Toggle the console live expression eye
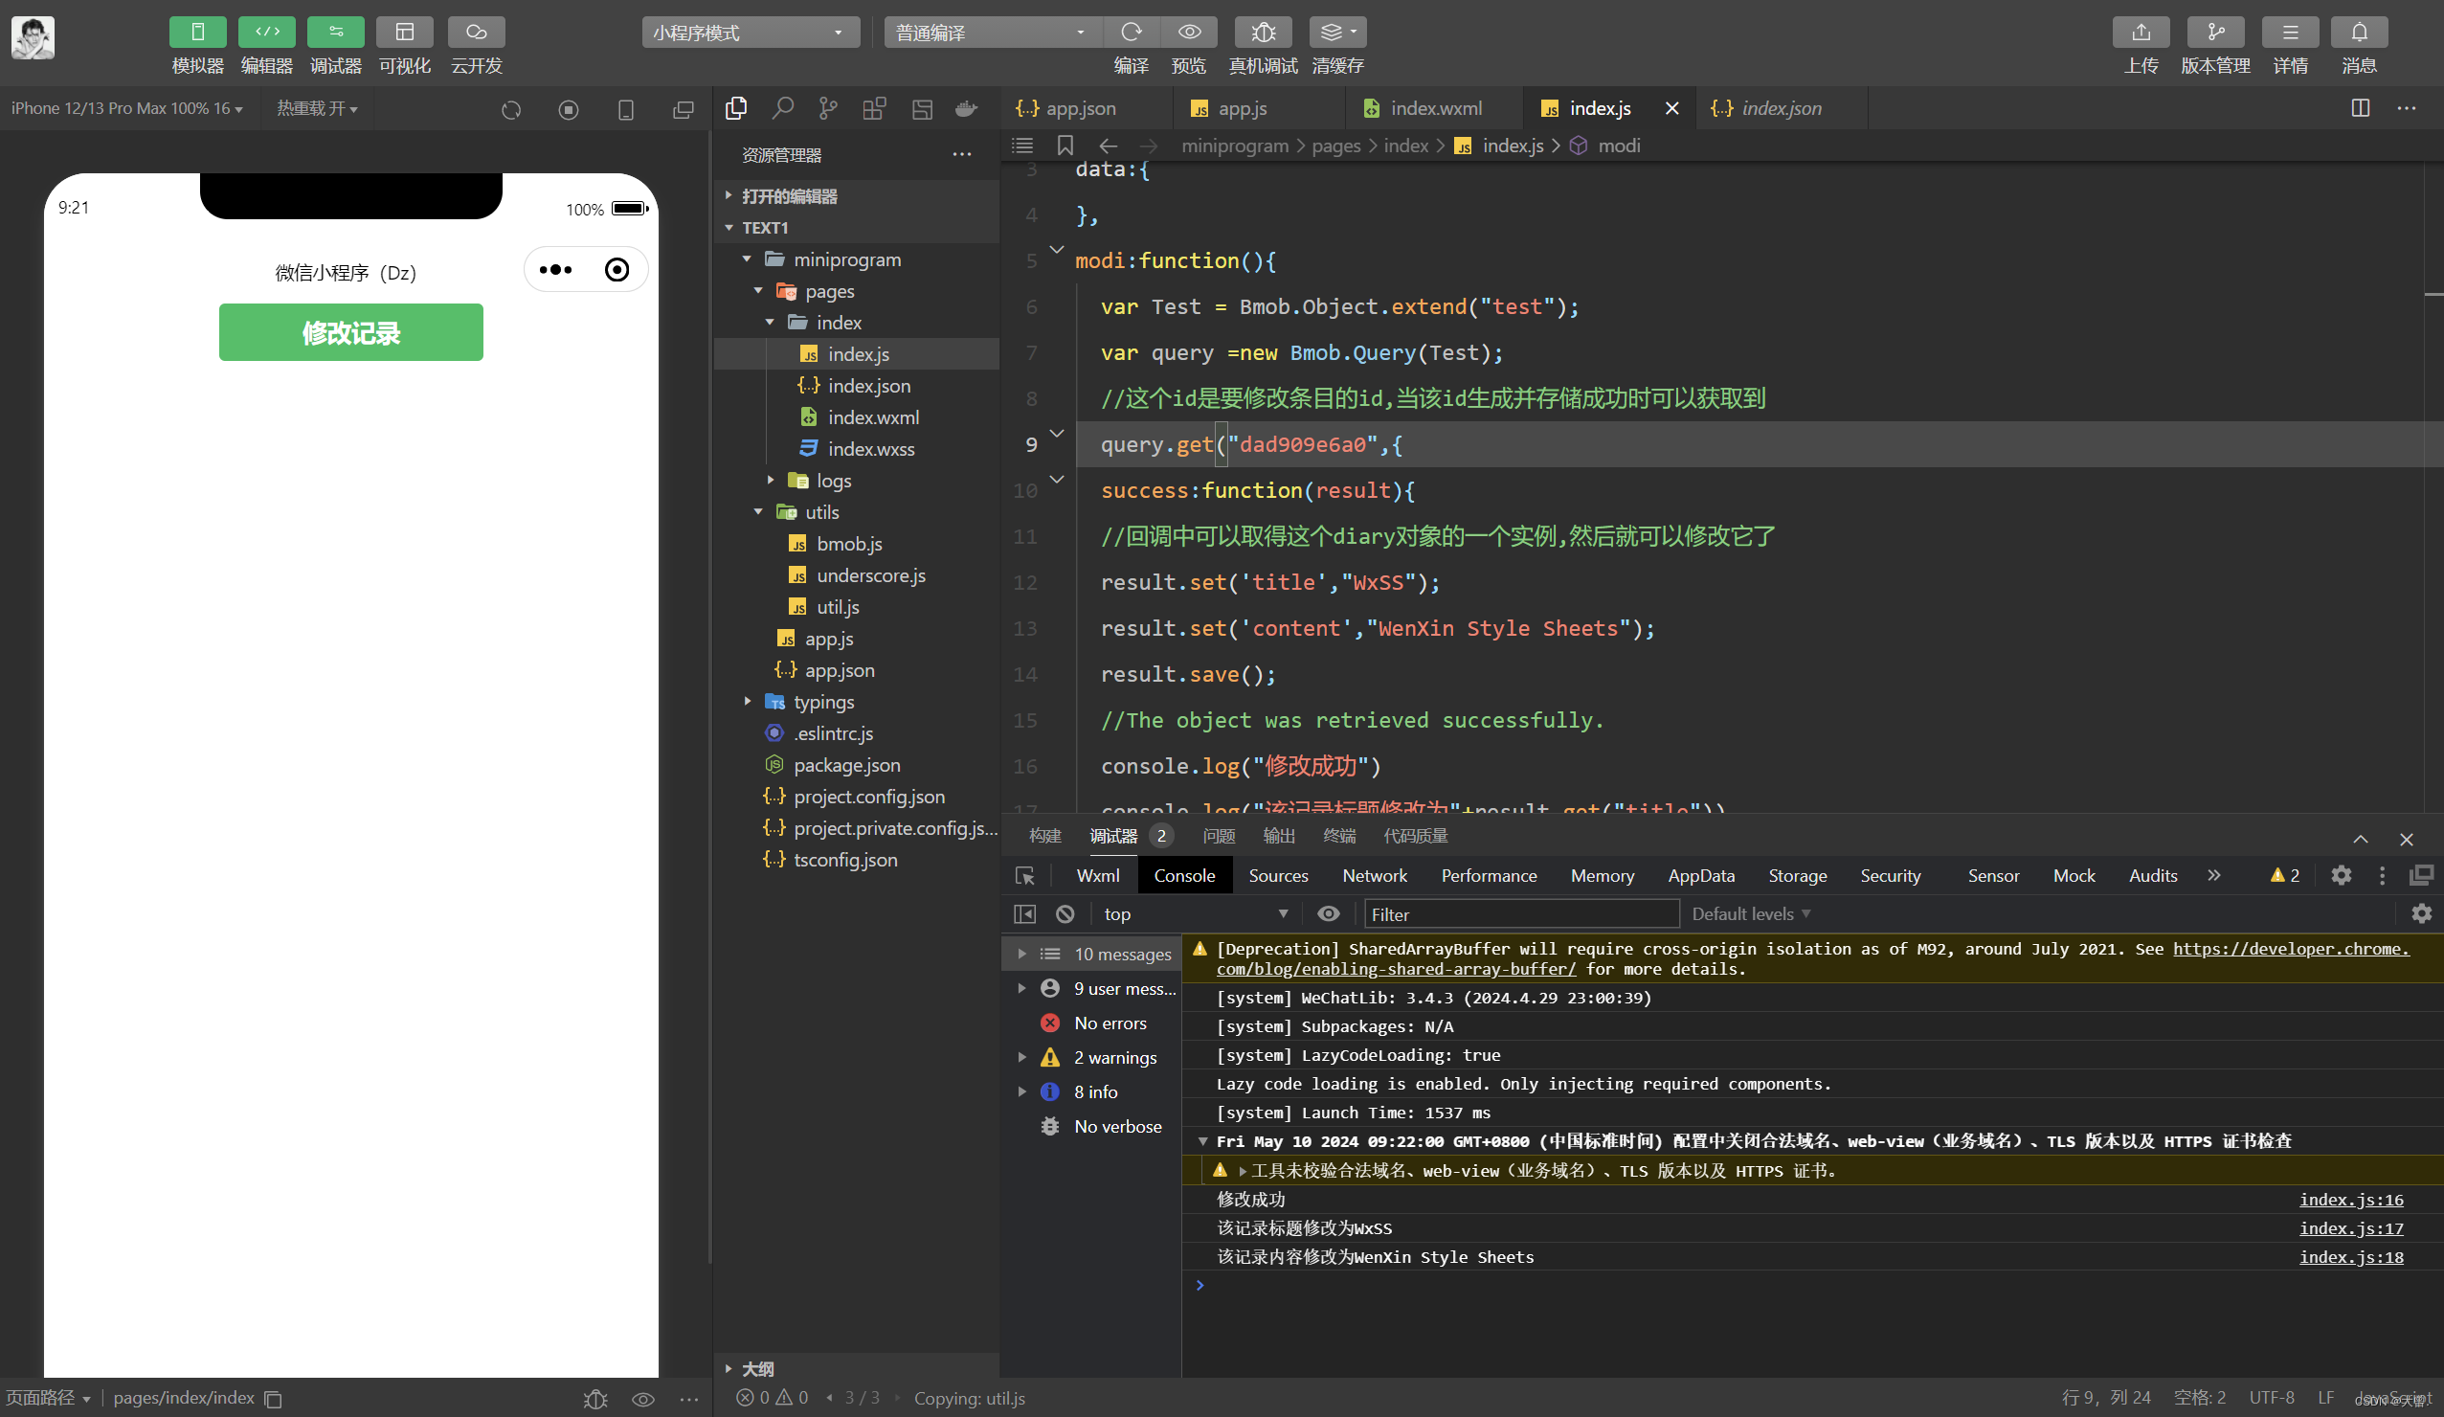 point(1328,913)
